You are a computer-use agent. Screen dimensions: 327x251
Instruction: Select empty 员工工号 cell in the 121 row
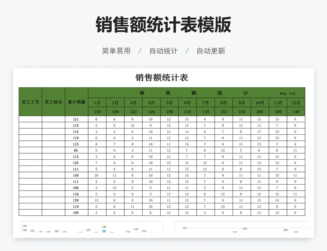point(30,119)
